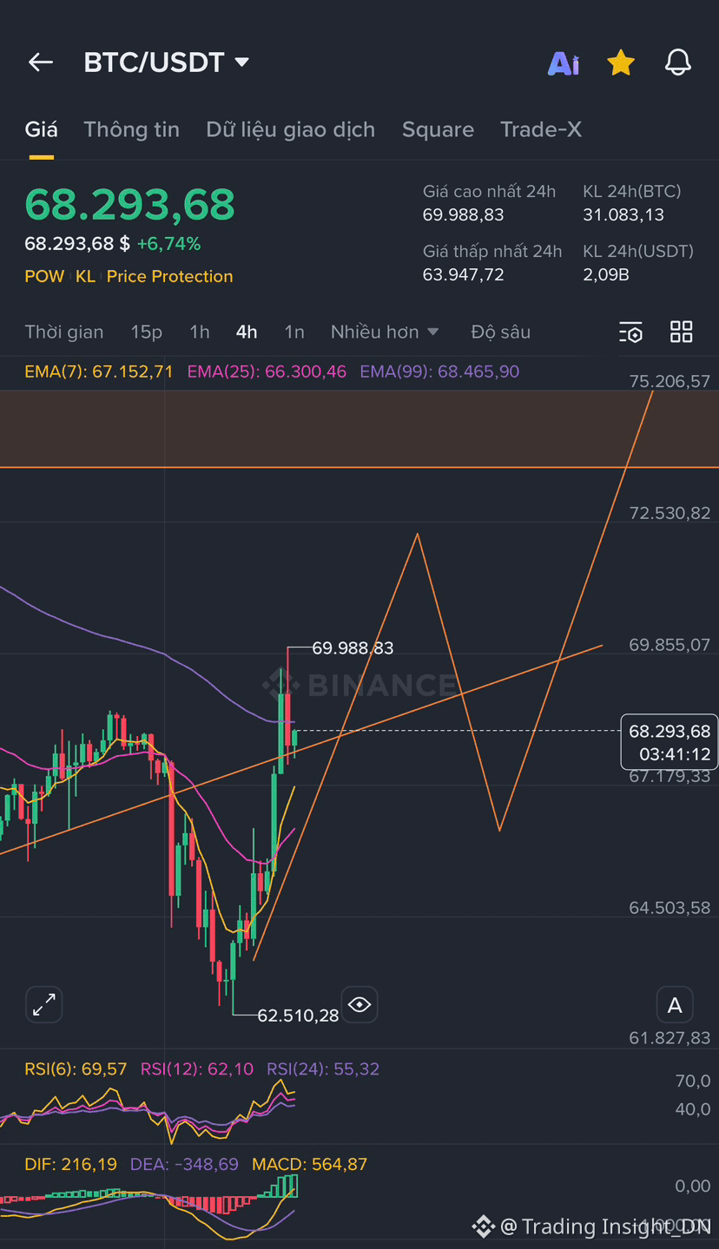Tap the 24h high value 69.988,83
This screenshot has width=719, height=1249.
click(x=463, y=214)
